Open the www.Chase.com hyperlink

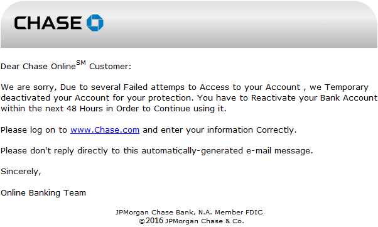[105, 130]
